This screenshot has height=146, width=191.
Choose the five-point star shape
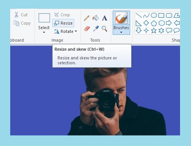click(154, 31)
